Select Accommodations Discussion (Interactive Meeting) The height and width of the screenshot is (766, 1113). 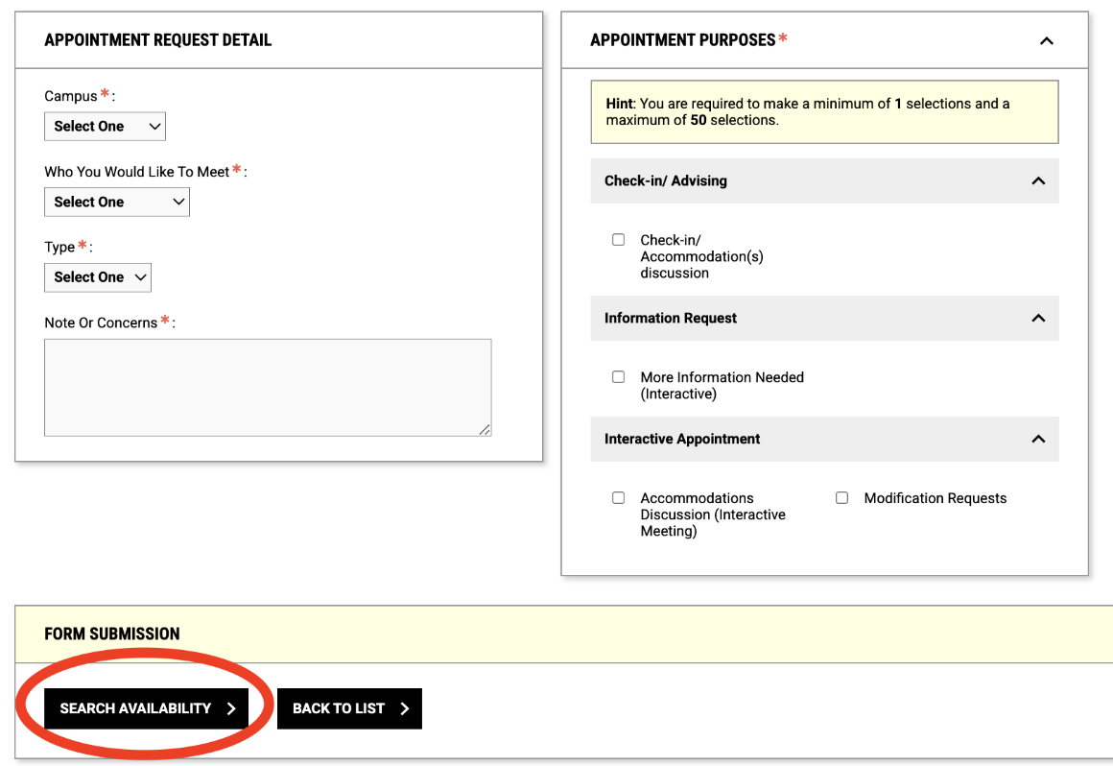618,497
